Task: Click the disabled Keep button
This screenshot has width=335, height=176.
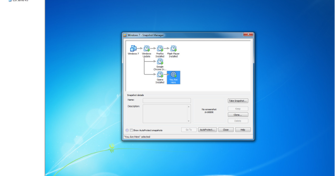Action: (238, 109)
